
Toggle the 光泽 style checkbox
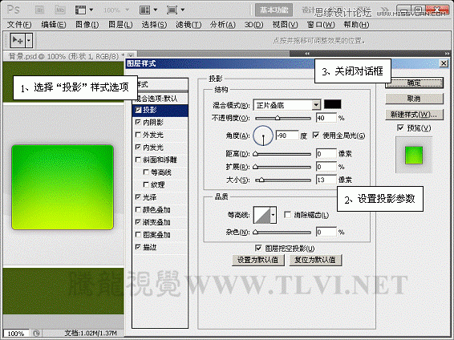coord(138,197)
